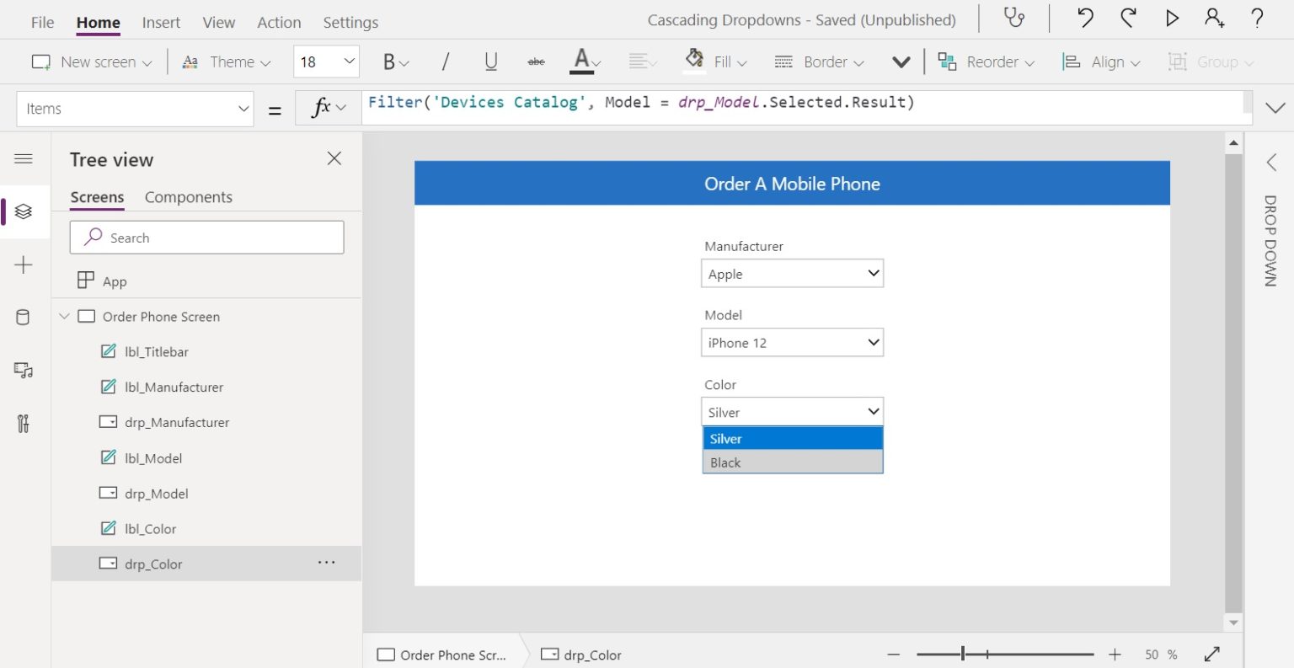1294x668 pixels.
Task: Open the Insert menu
Action: 161,22
